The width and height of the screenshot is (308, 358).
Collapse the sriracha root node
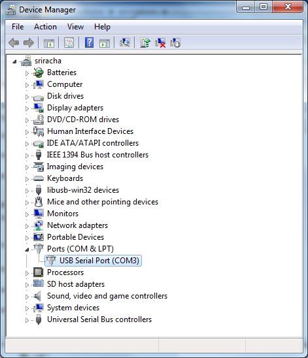(14, 61)
